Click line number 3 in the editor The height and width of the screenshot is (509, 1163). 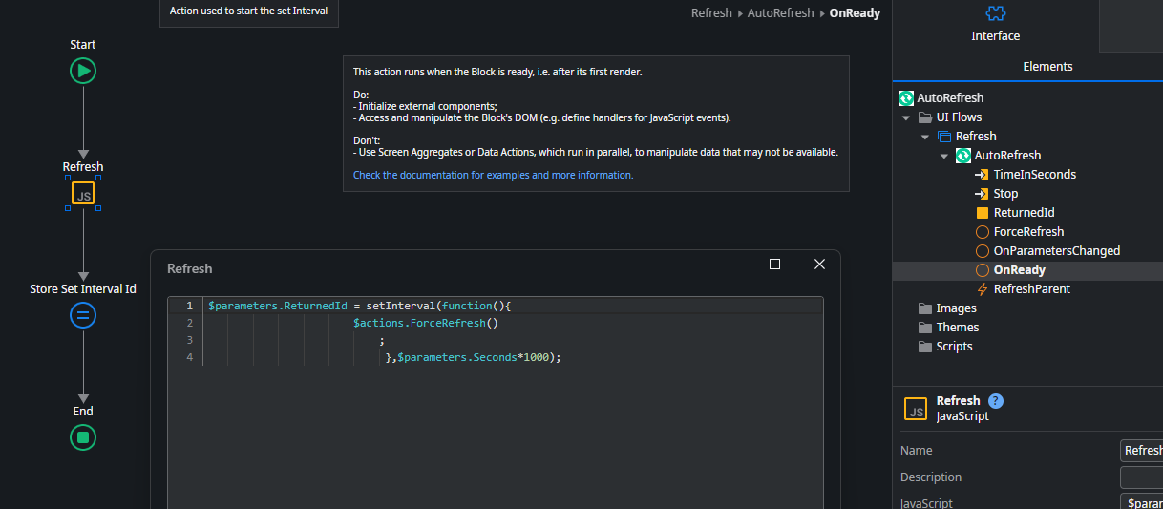189,340
